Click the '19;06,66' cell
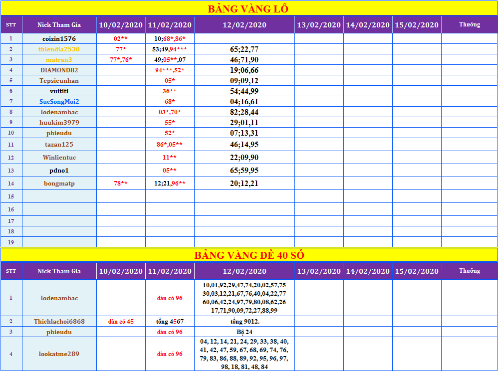Image resolution: width=498 pixels, height=371 pixels. 244,70
